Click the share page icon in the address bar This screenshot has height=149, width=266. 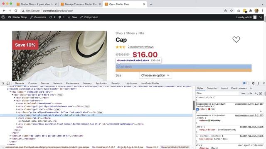pyautogui.click(x=225, y=11)
